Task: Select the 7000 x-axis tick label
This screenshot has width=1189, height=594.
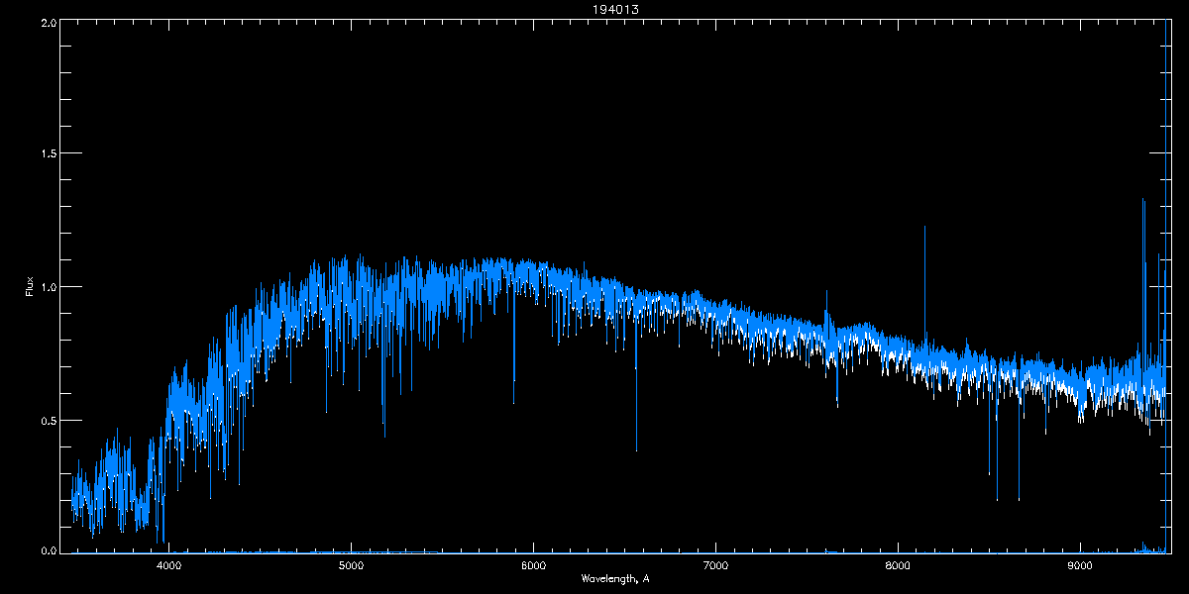Action: pyautogui.click(x=715, y=565)
